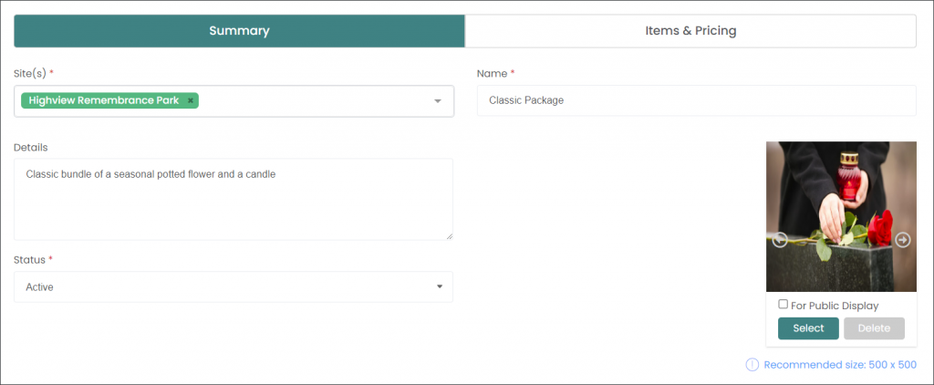Click the Name field containing Classic Package
The image size is (934, 385).
(696, 100)
